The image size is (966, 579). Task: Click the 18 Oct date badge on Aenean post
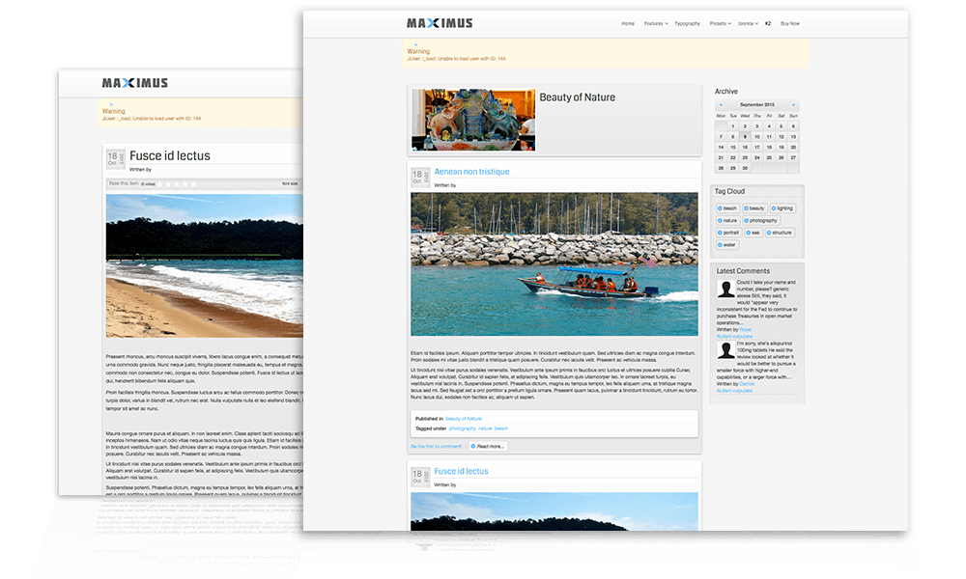tap(417, 177)
